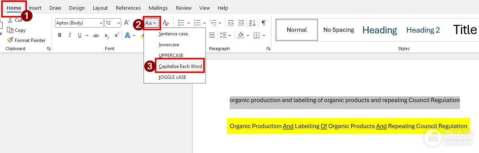Viewport: 479px width, 153px height.
Task: Click gray lowercase 'organic production and labelling' line
Action: point(345,100)
